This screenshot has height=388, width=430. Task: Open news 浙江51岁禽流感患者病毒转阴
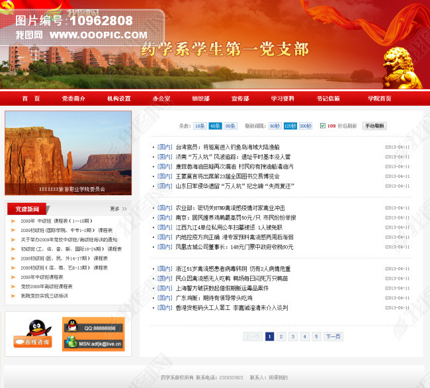pyautogui.click(x=233, y=269)
